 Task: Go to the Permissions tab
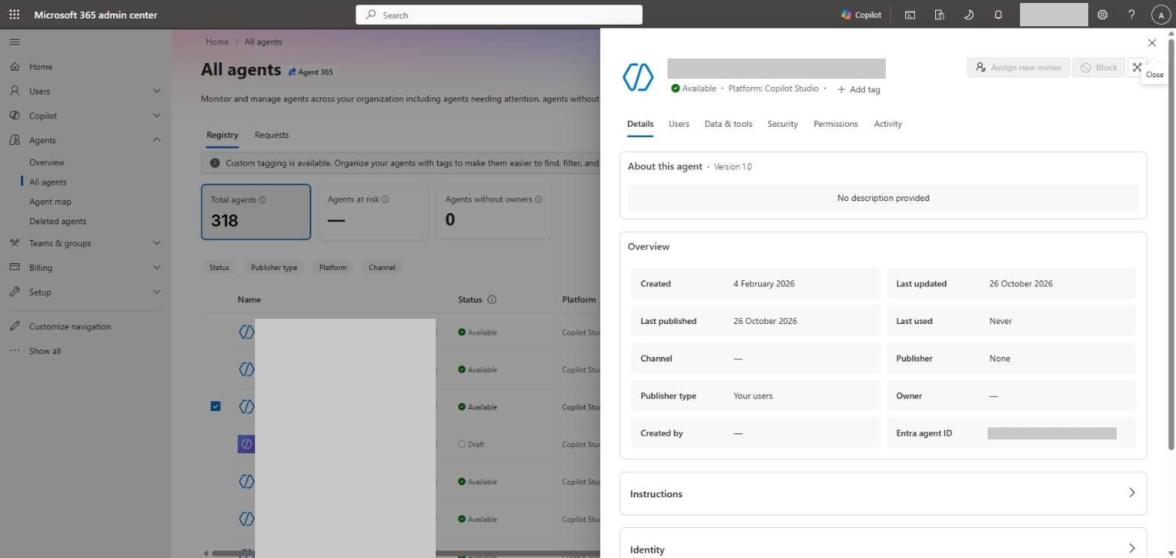(x=835, y=124)
